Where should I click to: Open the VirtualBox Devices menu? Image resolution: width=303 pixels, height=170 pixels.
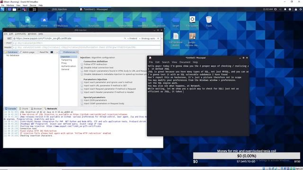tap(33, 5)
